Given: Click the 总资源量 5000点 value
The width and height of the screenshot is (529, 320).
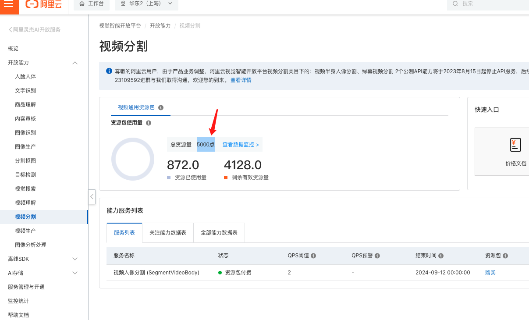Looking at the screenshot, I should pyautogui.click(x=206, y=144).
